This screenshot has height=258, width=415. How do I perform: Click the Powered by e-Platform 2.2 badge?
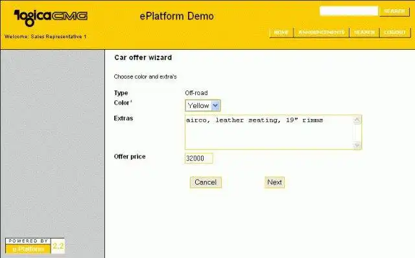34,246
